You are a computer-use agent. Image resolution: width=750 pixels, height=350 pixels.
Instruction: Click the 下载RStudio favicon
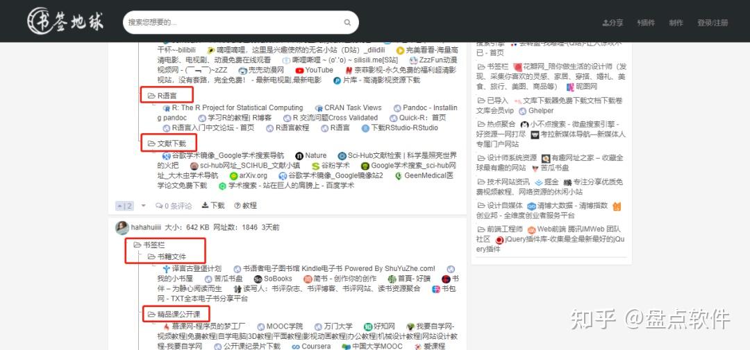click(x=365, y=128)
